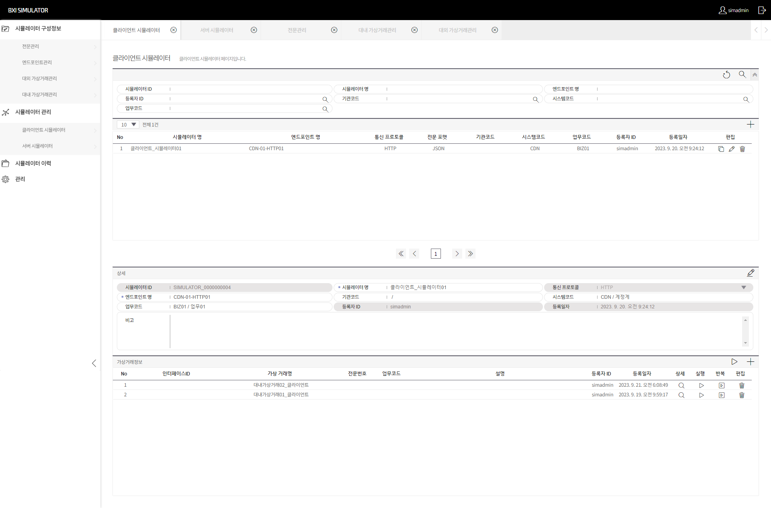The height and width of the screenshot is (508, 771).
Task: Close the 서버 시뮬레이터 tab
Action: (254, 30)
